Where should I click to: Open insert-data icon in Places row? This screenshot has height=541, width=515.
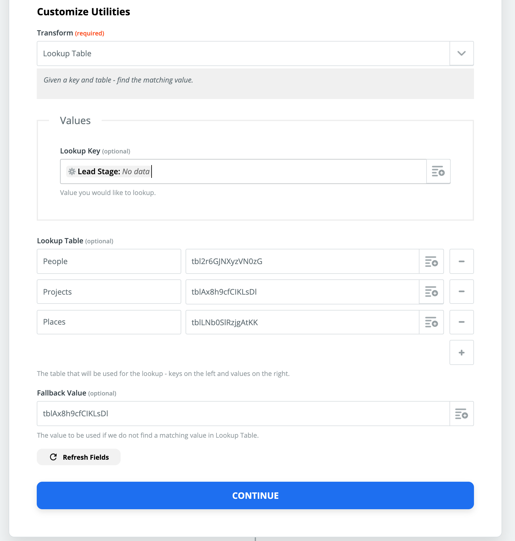coord(431,322)
